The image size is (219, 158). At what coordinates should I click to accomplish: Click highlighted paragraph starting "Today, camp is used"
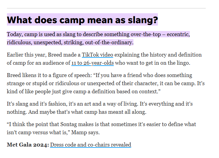[98, 39]
